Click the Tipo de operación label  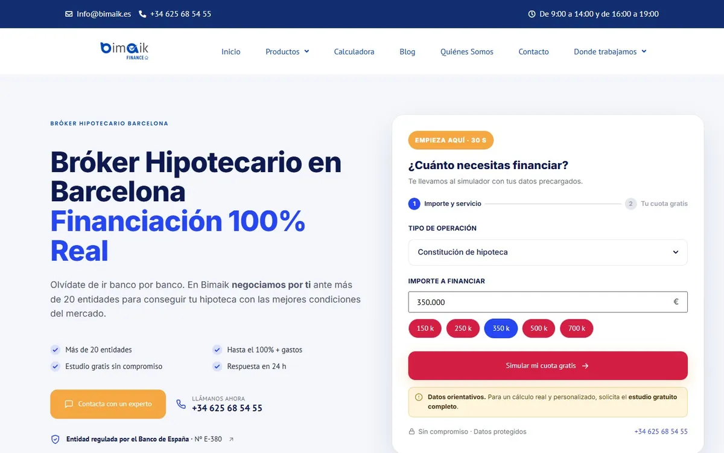coord(442,228)
